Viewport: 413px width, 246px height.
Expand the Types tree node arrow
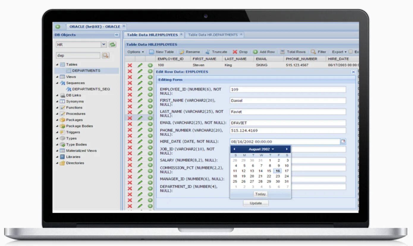pyautogui.click(x=57, y=138)
